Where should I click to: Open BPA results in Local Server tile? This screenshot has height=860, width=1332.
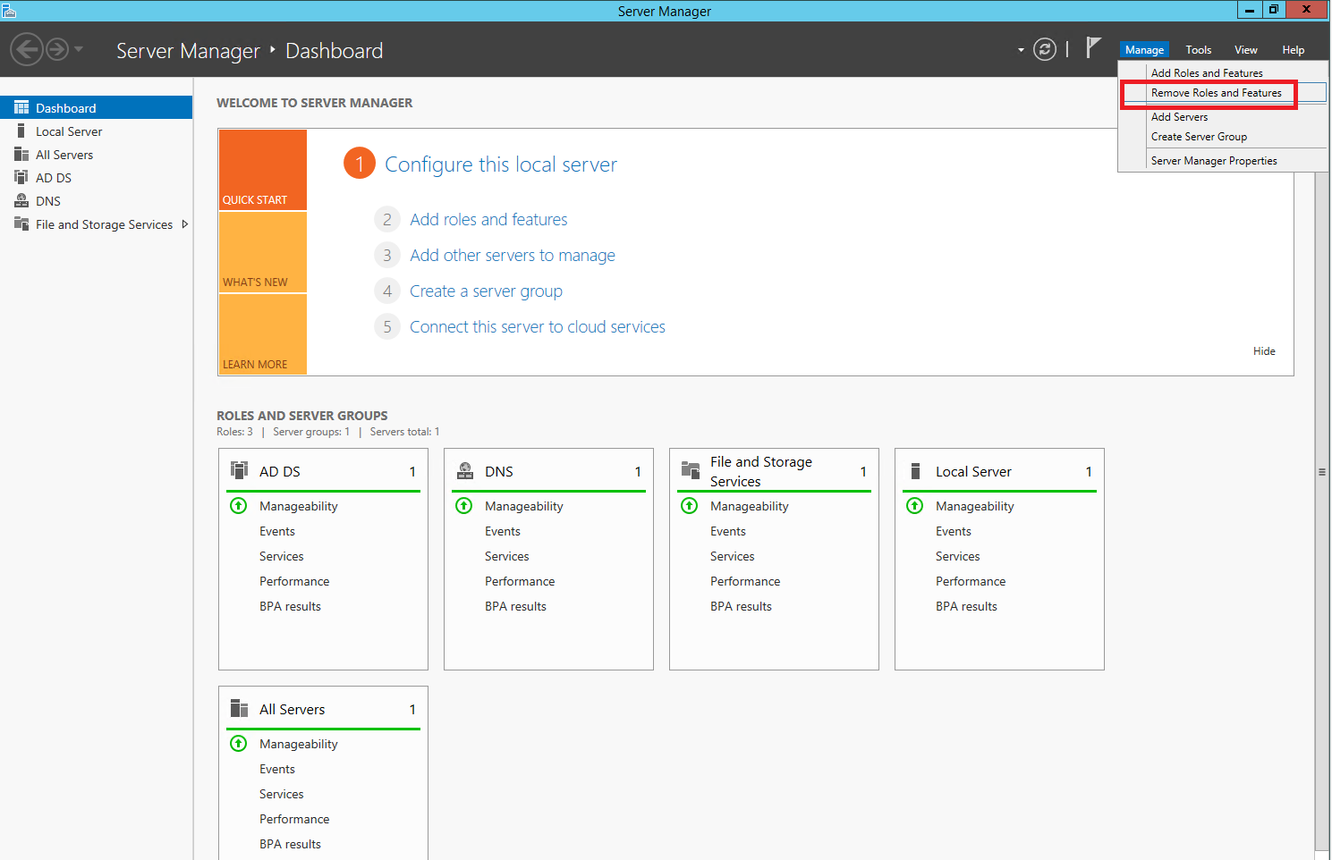[x=966, y=607]
